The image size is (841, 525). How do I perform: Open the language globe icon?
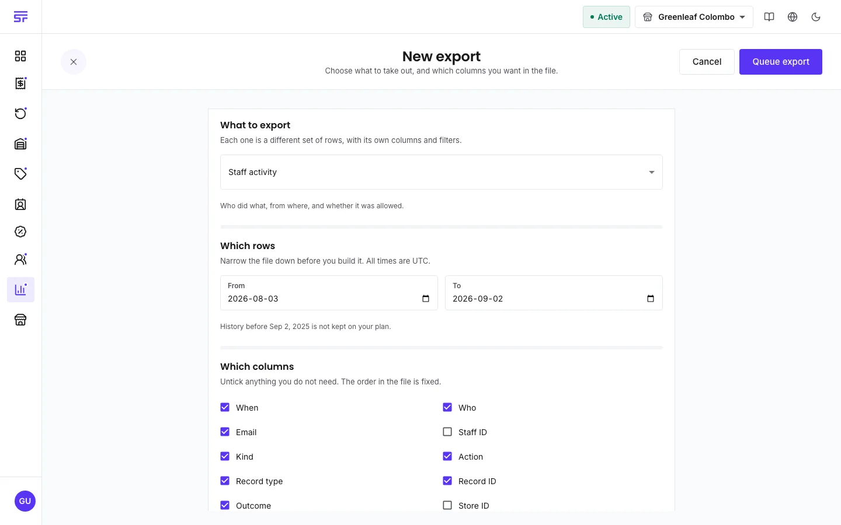[x=793, y=17]
